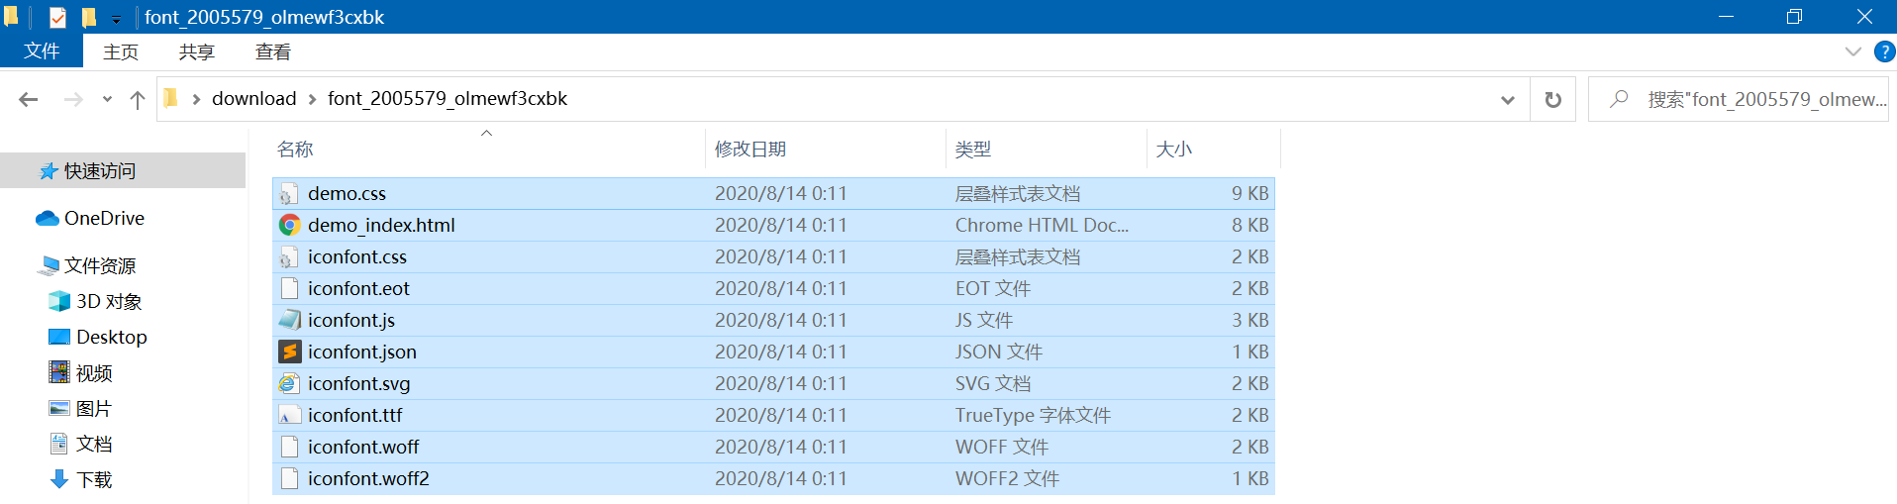Click the 3D 对象 cube icon

pos(59,301)
